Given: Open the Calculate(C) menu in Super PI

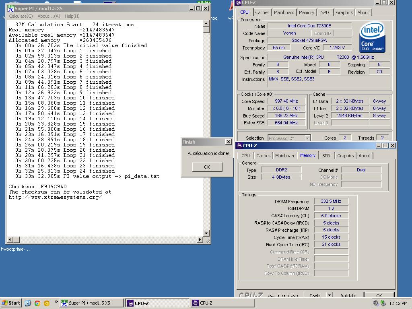Looking at the screenshot, I should click(21, 16).
